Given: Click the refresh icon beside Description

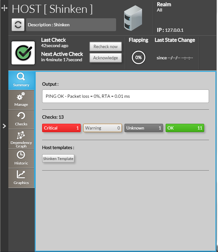Looking at the screenshot, I should point(18,25).
